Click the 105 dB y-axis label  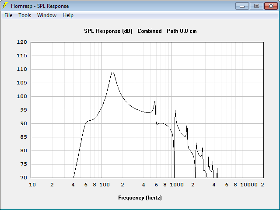(22, 83)
